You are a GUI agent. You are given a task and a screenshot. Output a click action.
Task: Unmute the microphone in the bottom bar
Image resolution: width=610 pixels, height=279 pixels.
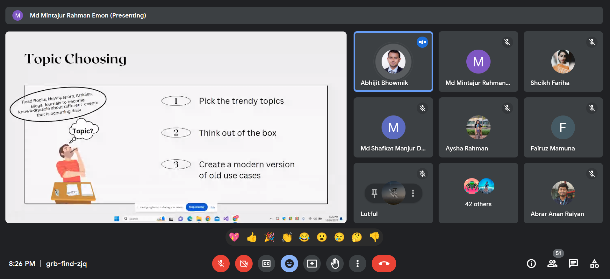(221, 263)
